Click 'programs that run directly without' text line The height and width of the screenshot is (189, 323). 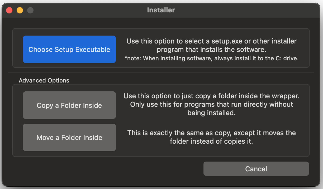click(211, 104)
